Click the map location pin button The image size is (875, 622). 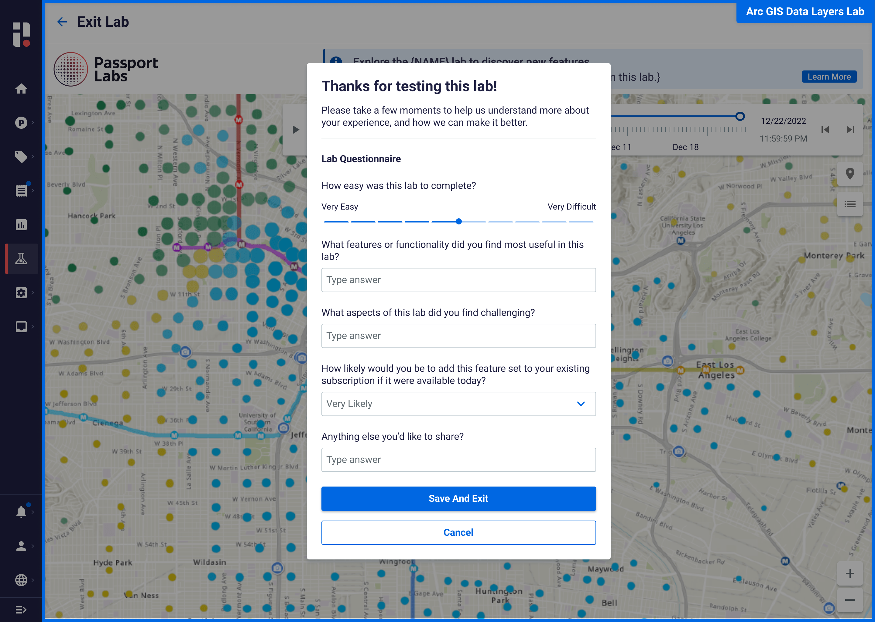click(850, 174)
